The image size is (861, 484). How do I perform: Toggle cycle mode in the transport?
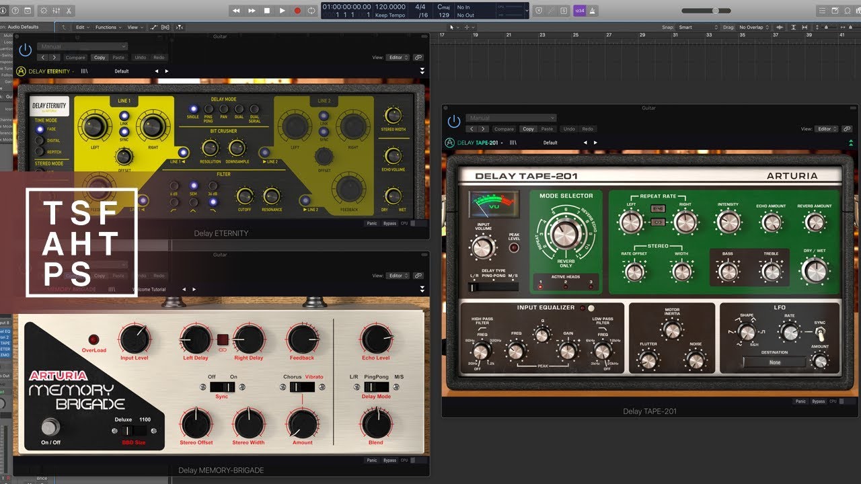point(311,11)
